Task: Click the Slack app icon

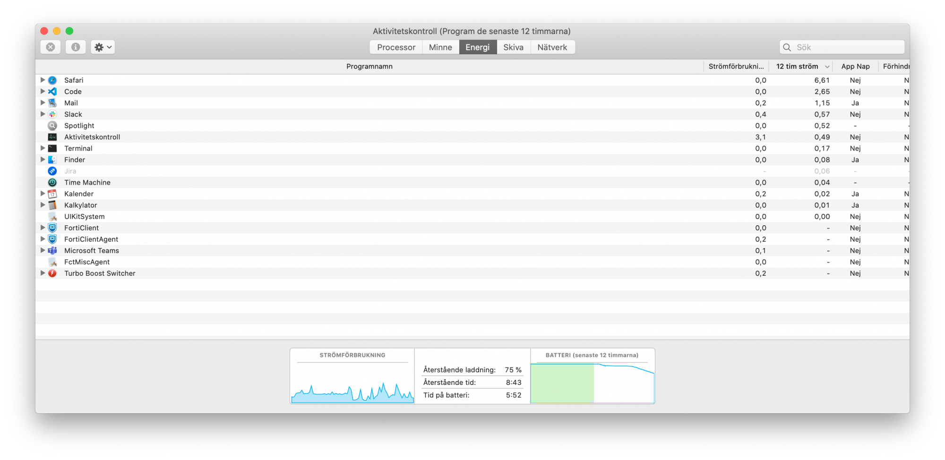Action: tap(52, 114)
